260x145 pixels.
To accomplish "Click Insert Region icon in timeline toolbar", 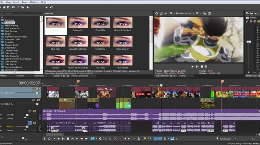I will tap(149, 138).
